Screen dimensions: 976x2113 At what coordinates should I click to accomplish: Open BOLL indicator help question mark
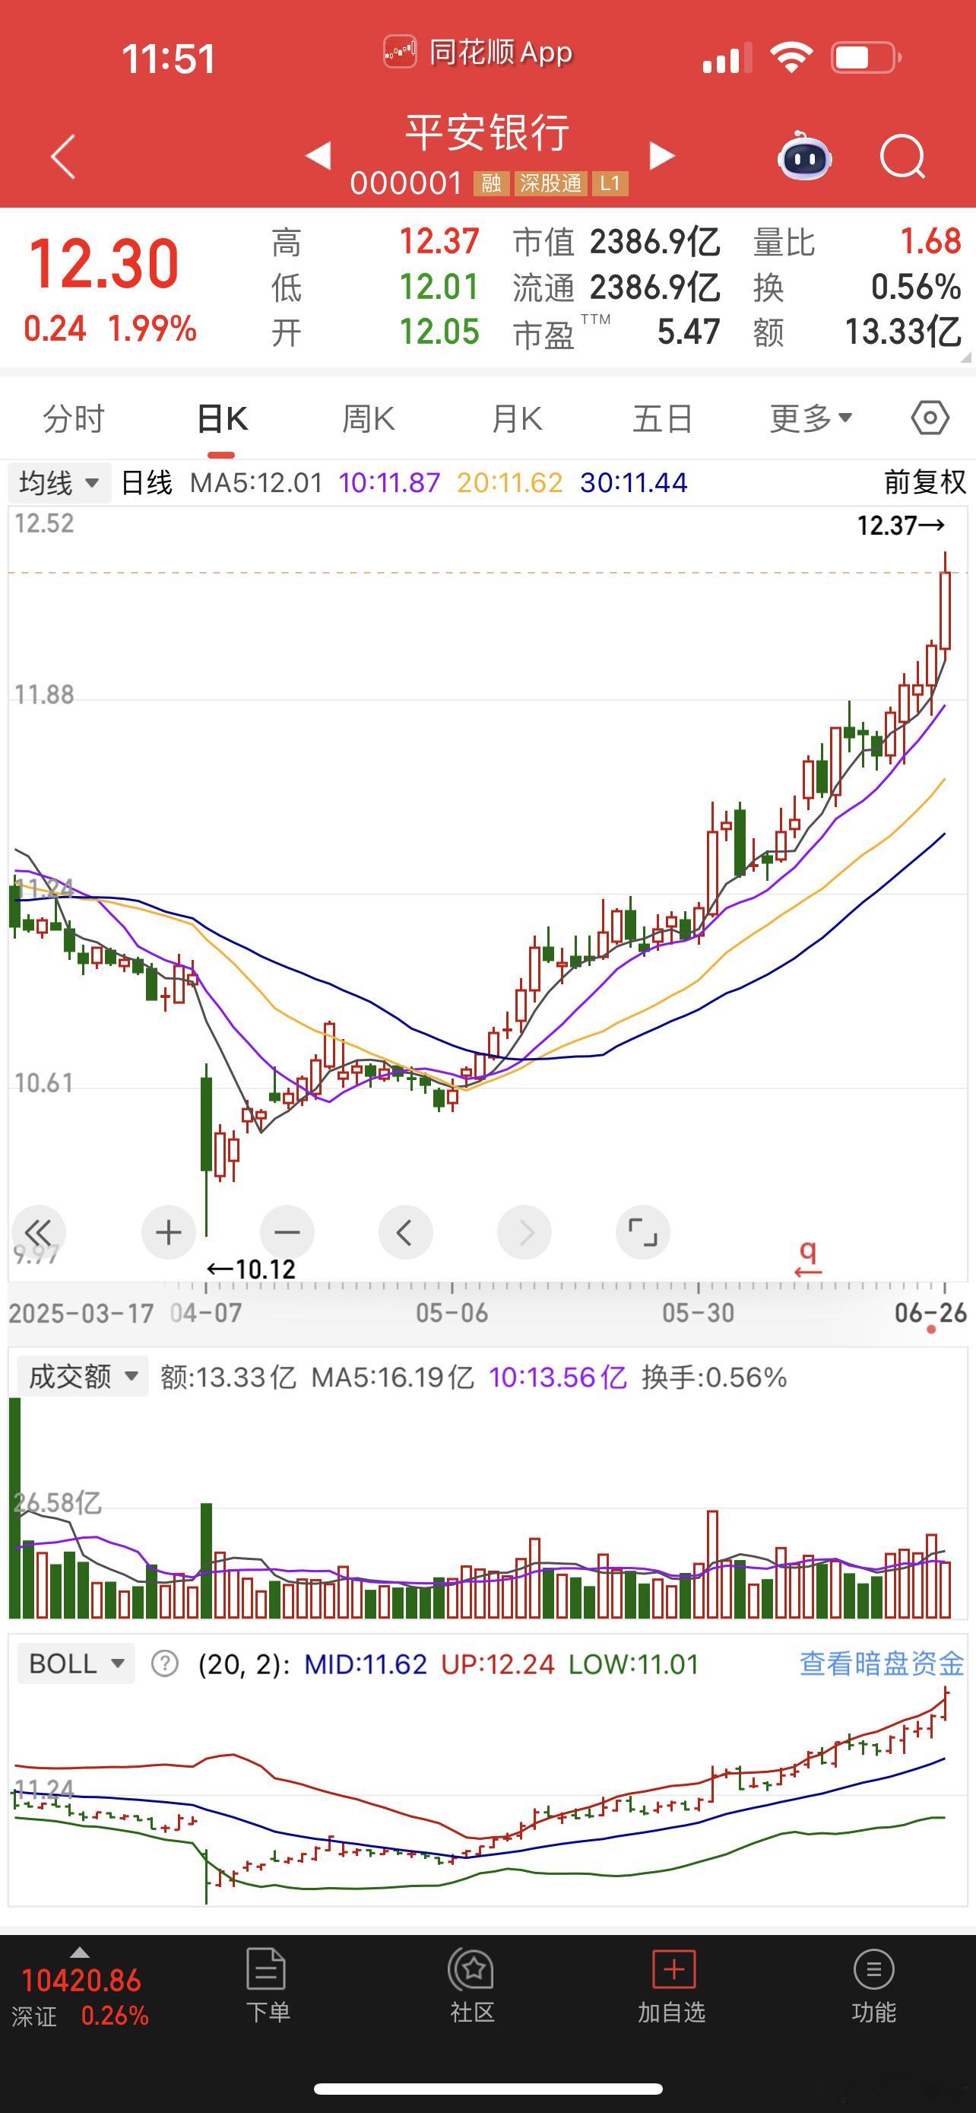point(165,1663)
